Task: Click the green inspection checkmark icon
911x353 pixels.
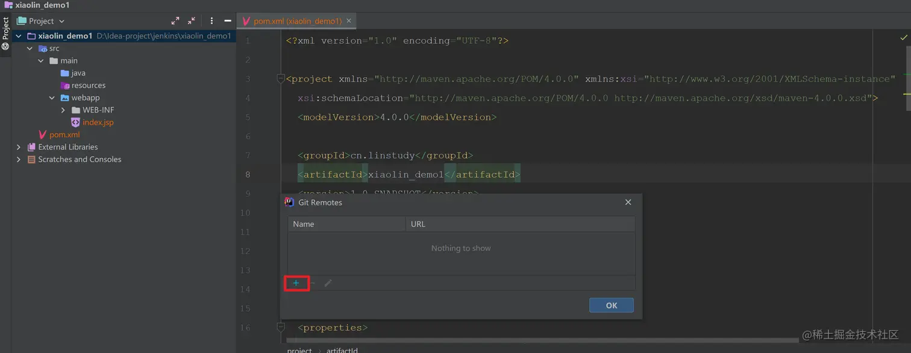Action: (903, 38)
